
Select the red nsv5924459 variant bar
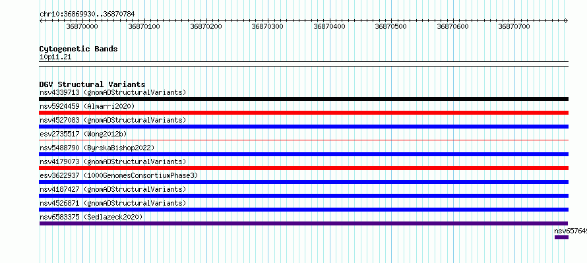coord(303,113)
